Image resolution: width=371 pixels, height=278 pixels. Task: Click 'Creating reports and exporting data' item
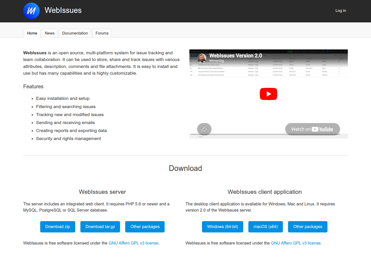(71, 131)
